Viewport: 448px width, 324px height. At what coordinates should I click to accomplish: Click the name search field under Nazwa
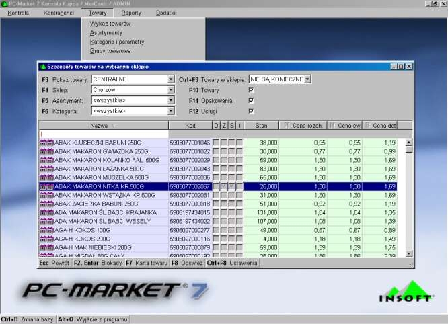click(104, 134)
